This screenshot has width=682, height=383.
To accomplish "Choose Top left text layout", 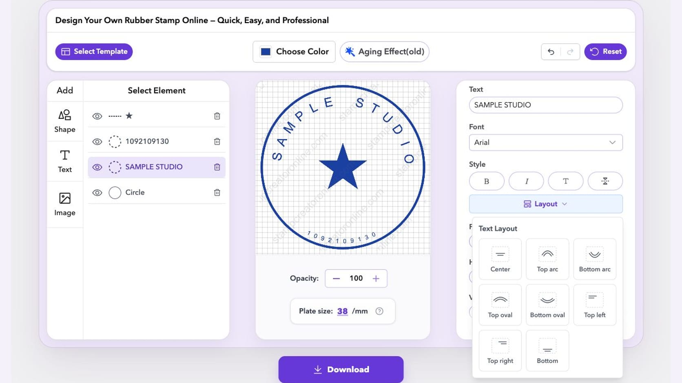I will point(595,305).
